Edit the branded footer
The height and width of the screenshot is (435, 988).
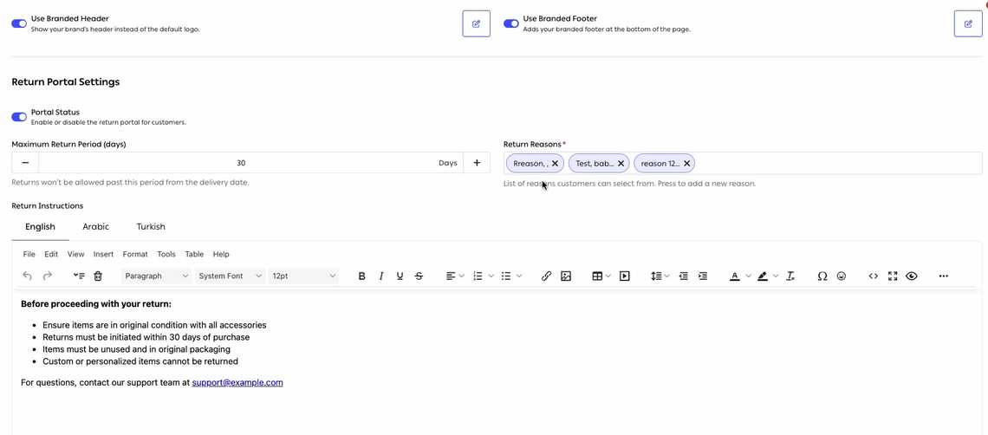(968, 23)
